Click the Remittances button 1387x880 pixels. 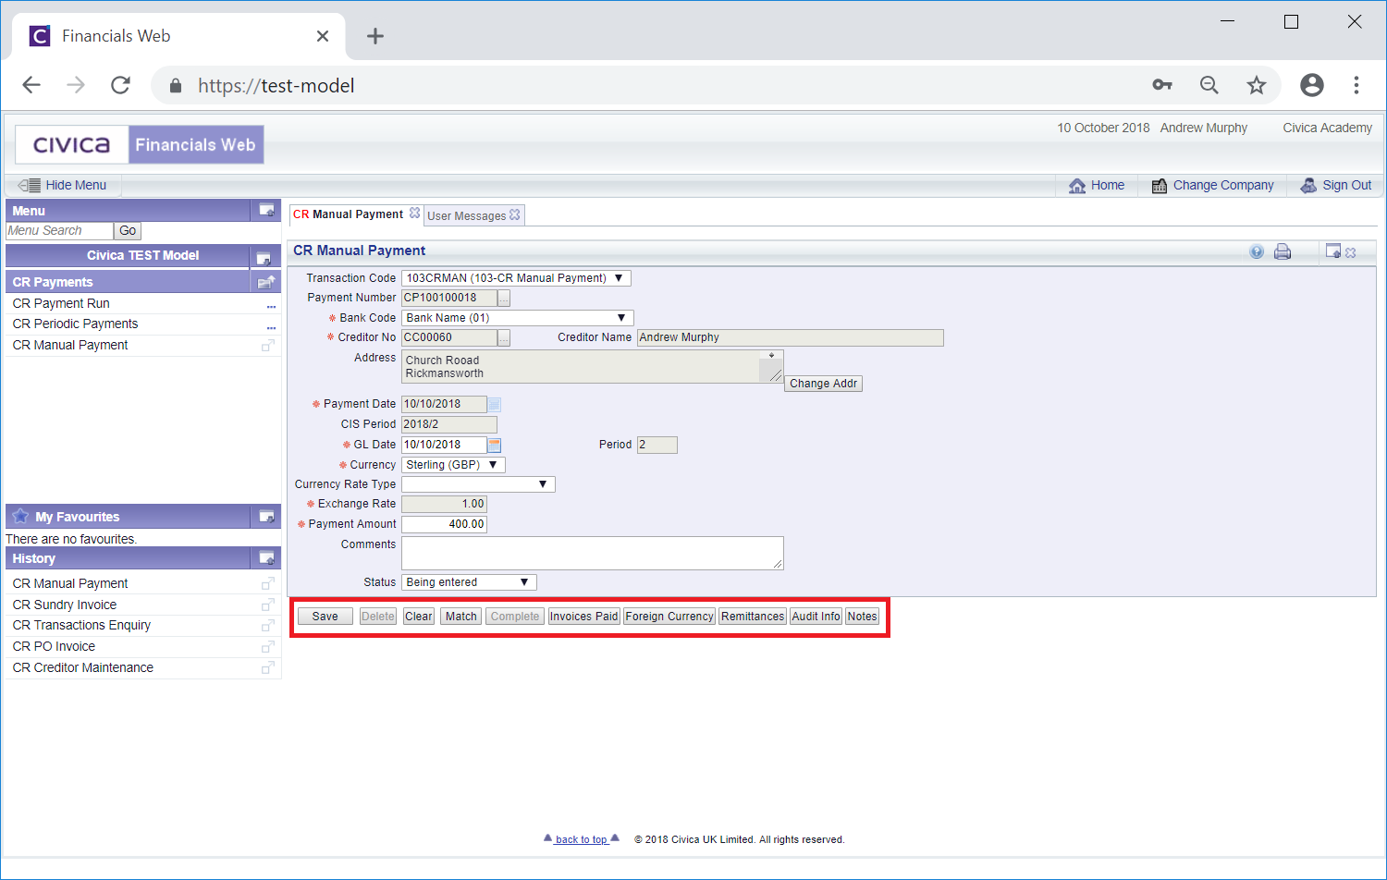pos(753,617)
